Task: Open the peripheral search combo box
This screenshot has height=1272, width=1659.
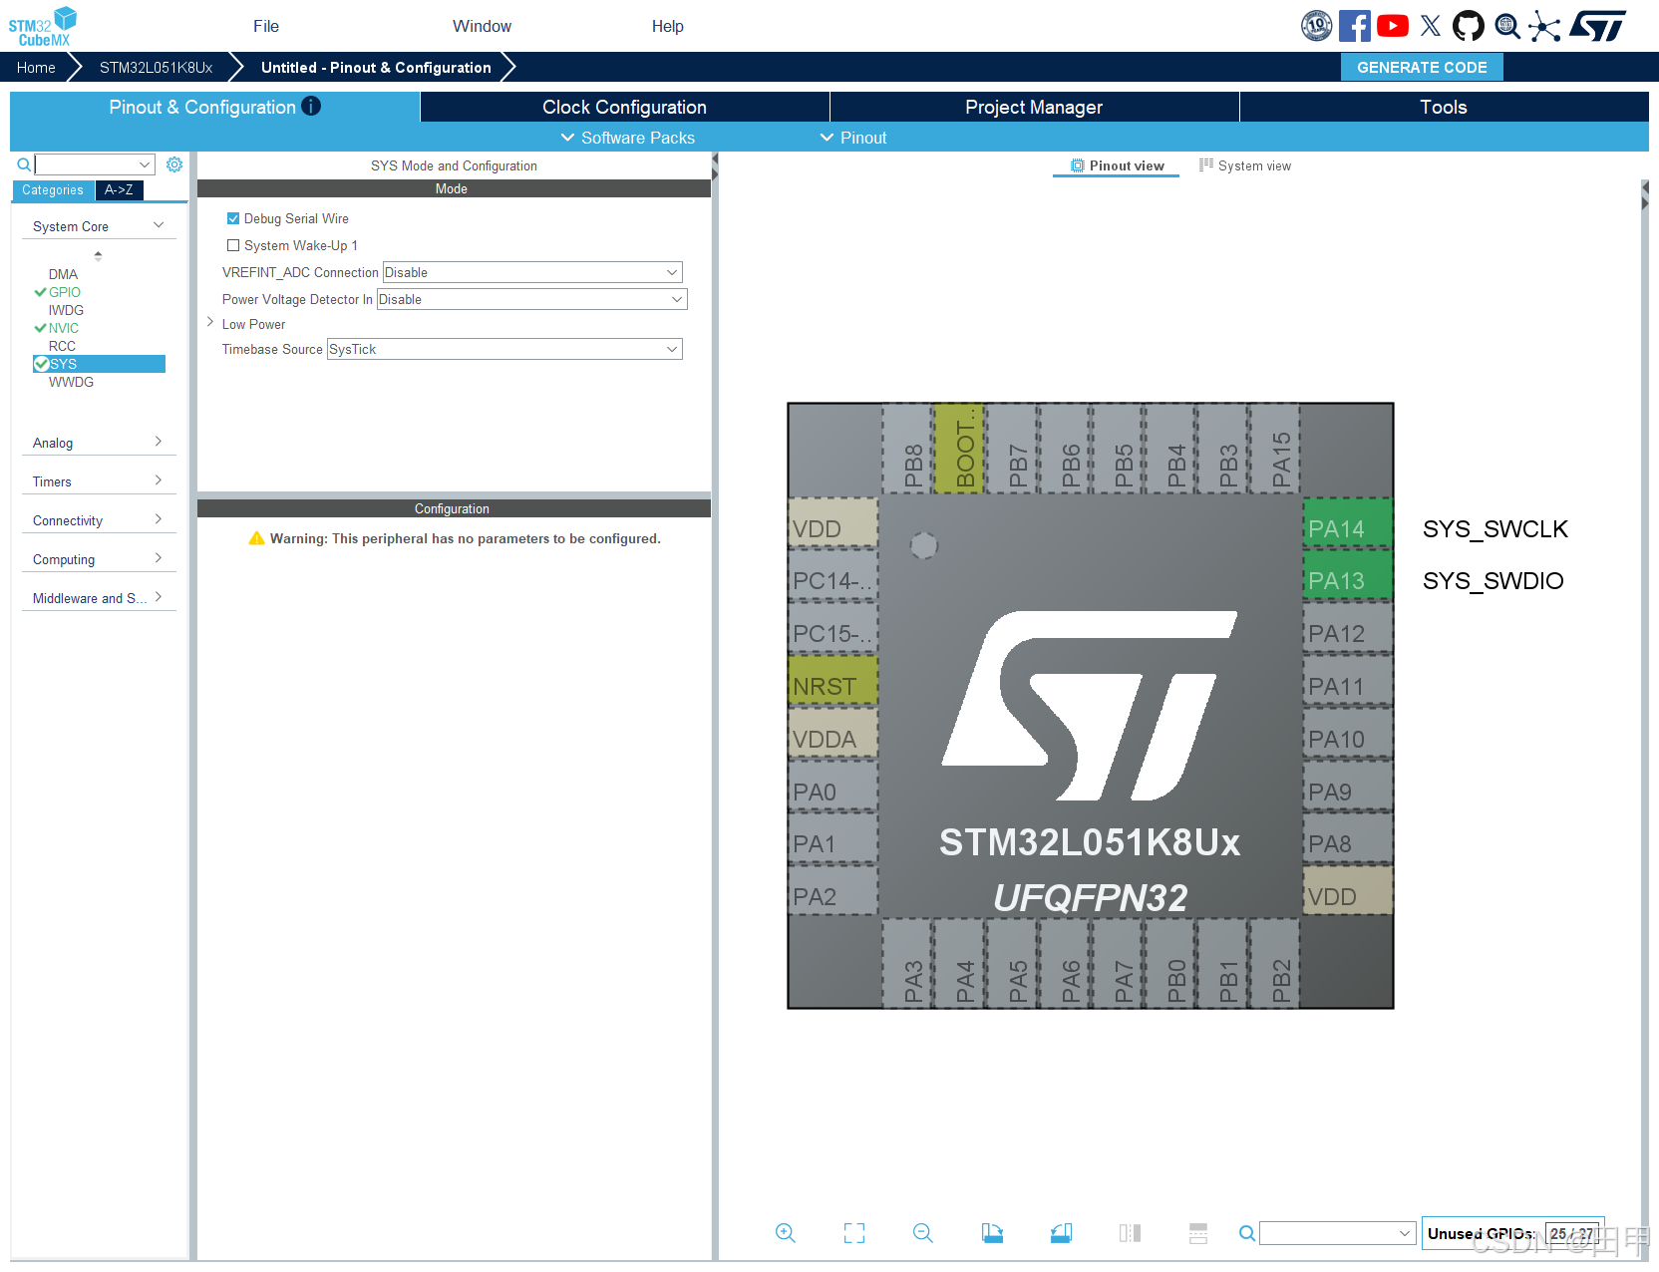Action: coord(95,164)
